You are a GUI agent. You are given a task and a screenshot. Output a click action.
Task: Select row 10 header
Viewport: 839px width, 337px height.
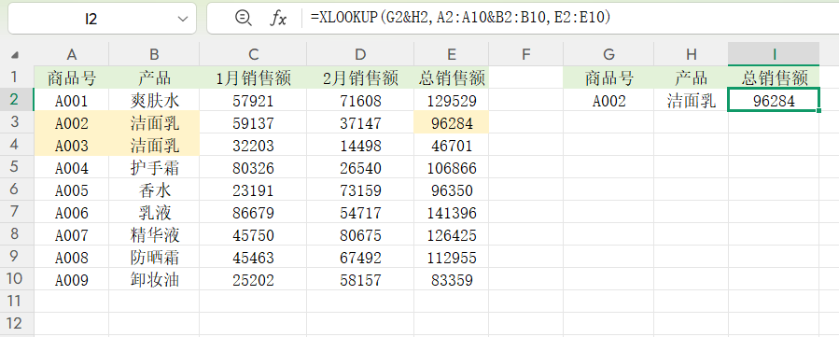(x=17, y=279)
